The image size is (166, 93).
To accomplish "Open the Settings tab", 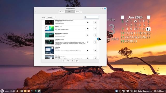I will [78, 12].
